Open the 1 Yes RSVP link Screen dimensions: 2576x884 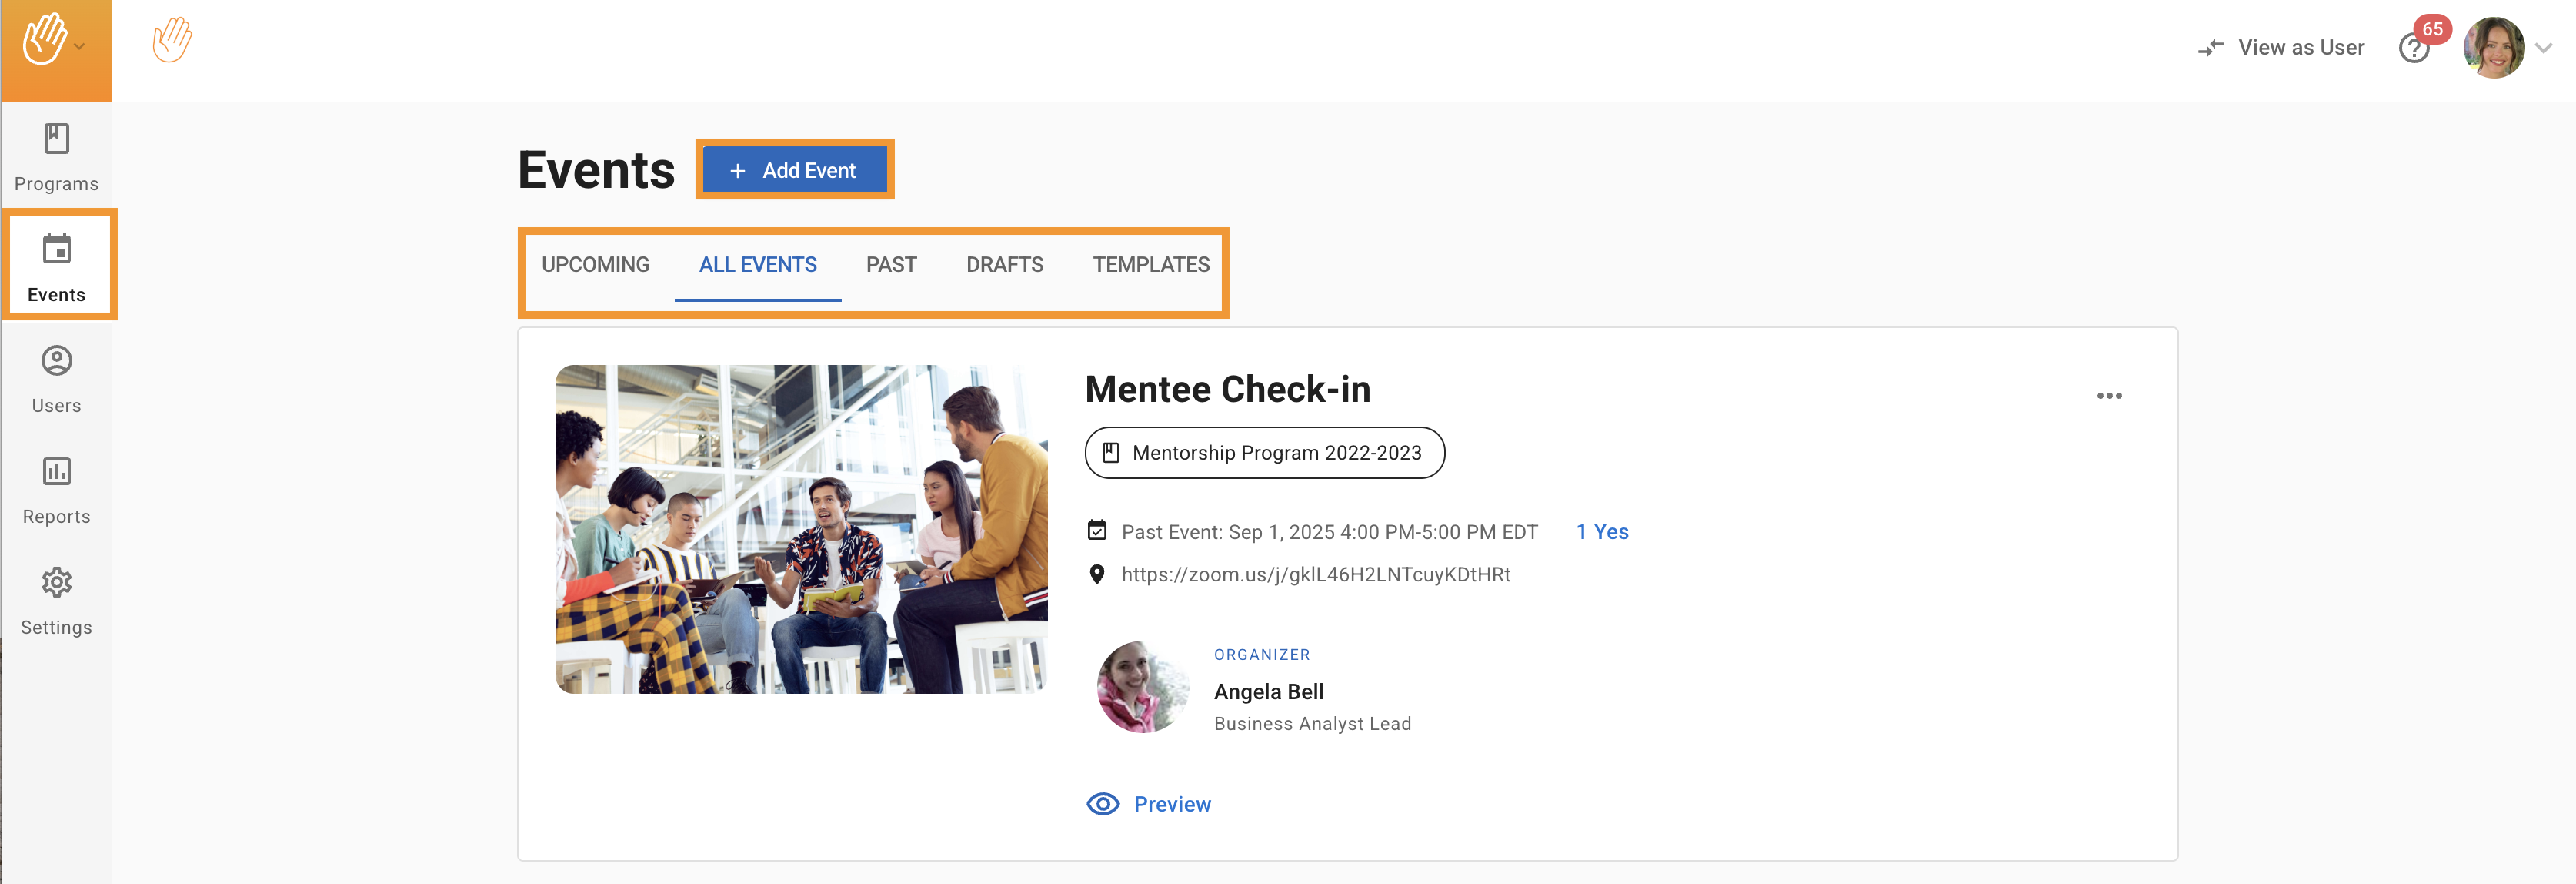click(1602, 531)
